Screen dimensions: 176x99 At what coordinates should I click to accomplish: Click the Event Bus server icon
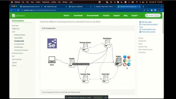coord(105,79)
